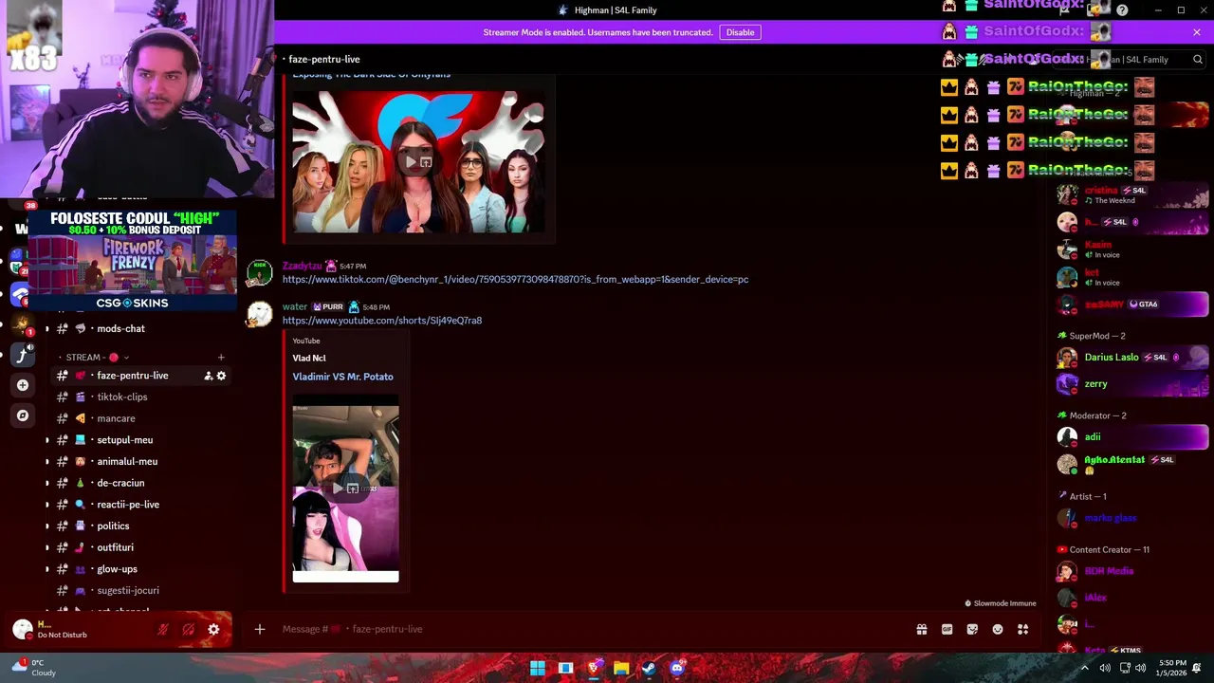Click the CSGO Skins Firework Frenzy banner
The height and width of the screenshot is (683, 1214).
(x=132, y=261)
